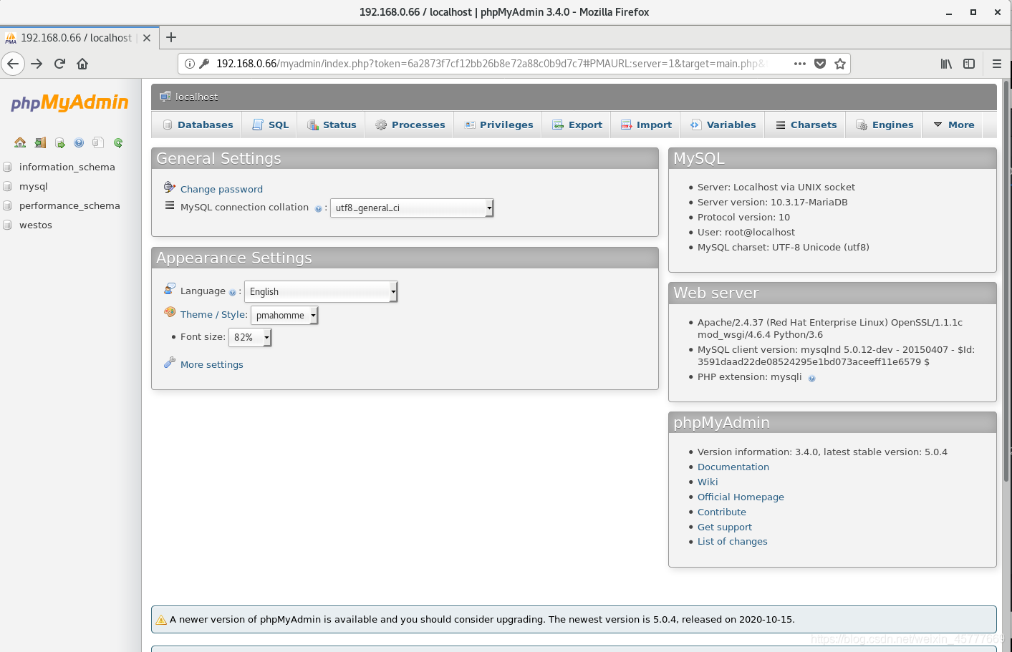1012x652 pixels.
Task: Click the localhost server breadcrumb
Action: tap(196, 97)
